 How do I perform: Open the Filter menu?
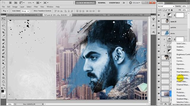36,7
